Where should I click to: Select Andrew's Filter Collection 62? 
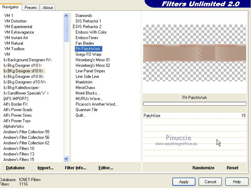(26, 143)
